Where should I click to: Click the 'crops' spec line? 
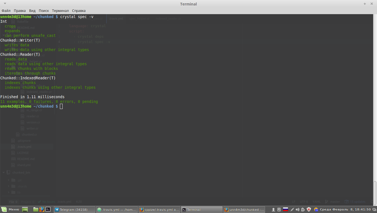click(10, 26)
